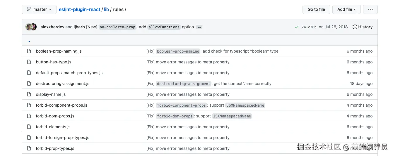
Task: Click the git branch icon on master
Action: (29, 9)
